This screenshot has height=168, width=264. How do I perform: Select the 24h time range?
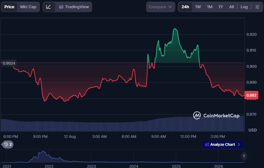[x=185, y=7]
